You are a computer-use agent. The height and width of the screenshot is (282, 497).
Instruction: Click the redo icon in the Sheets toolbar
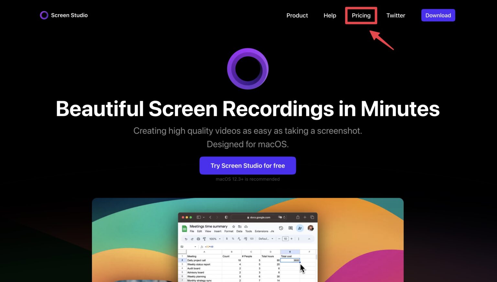pyautogui.click(x=192, y=239)
